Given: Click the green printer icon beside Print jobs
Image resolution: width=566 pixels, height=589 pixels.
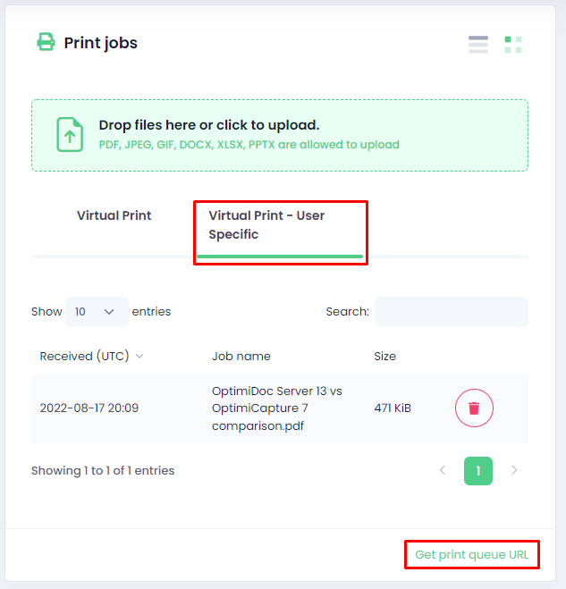Looking at the screenshot, I should coord(46,42).
